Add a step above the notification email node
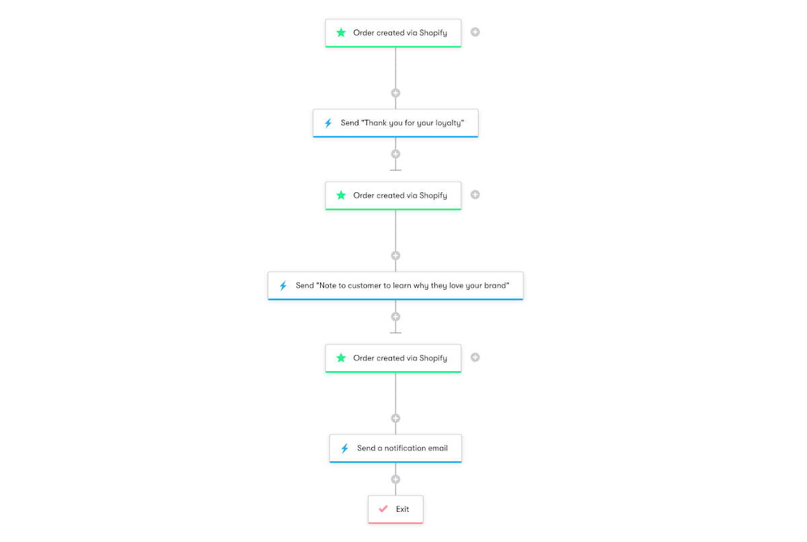The height and width of the screenshot is (542, 807). 395,418
